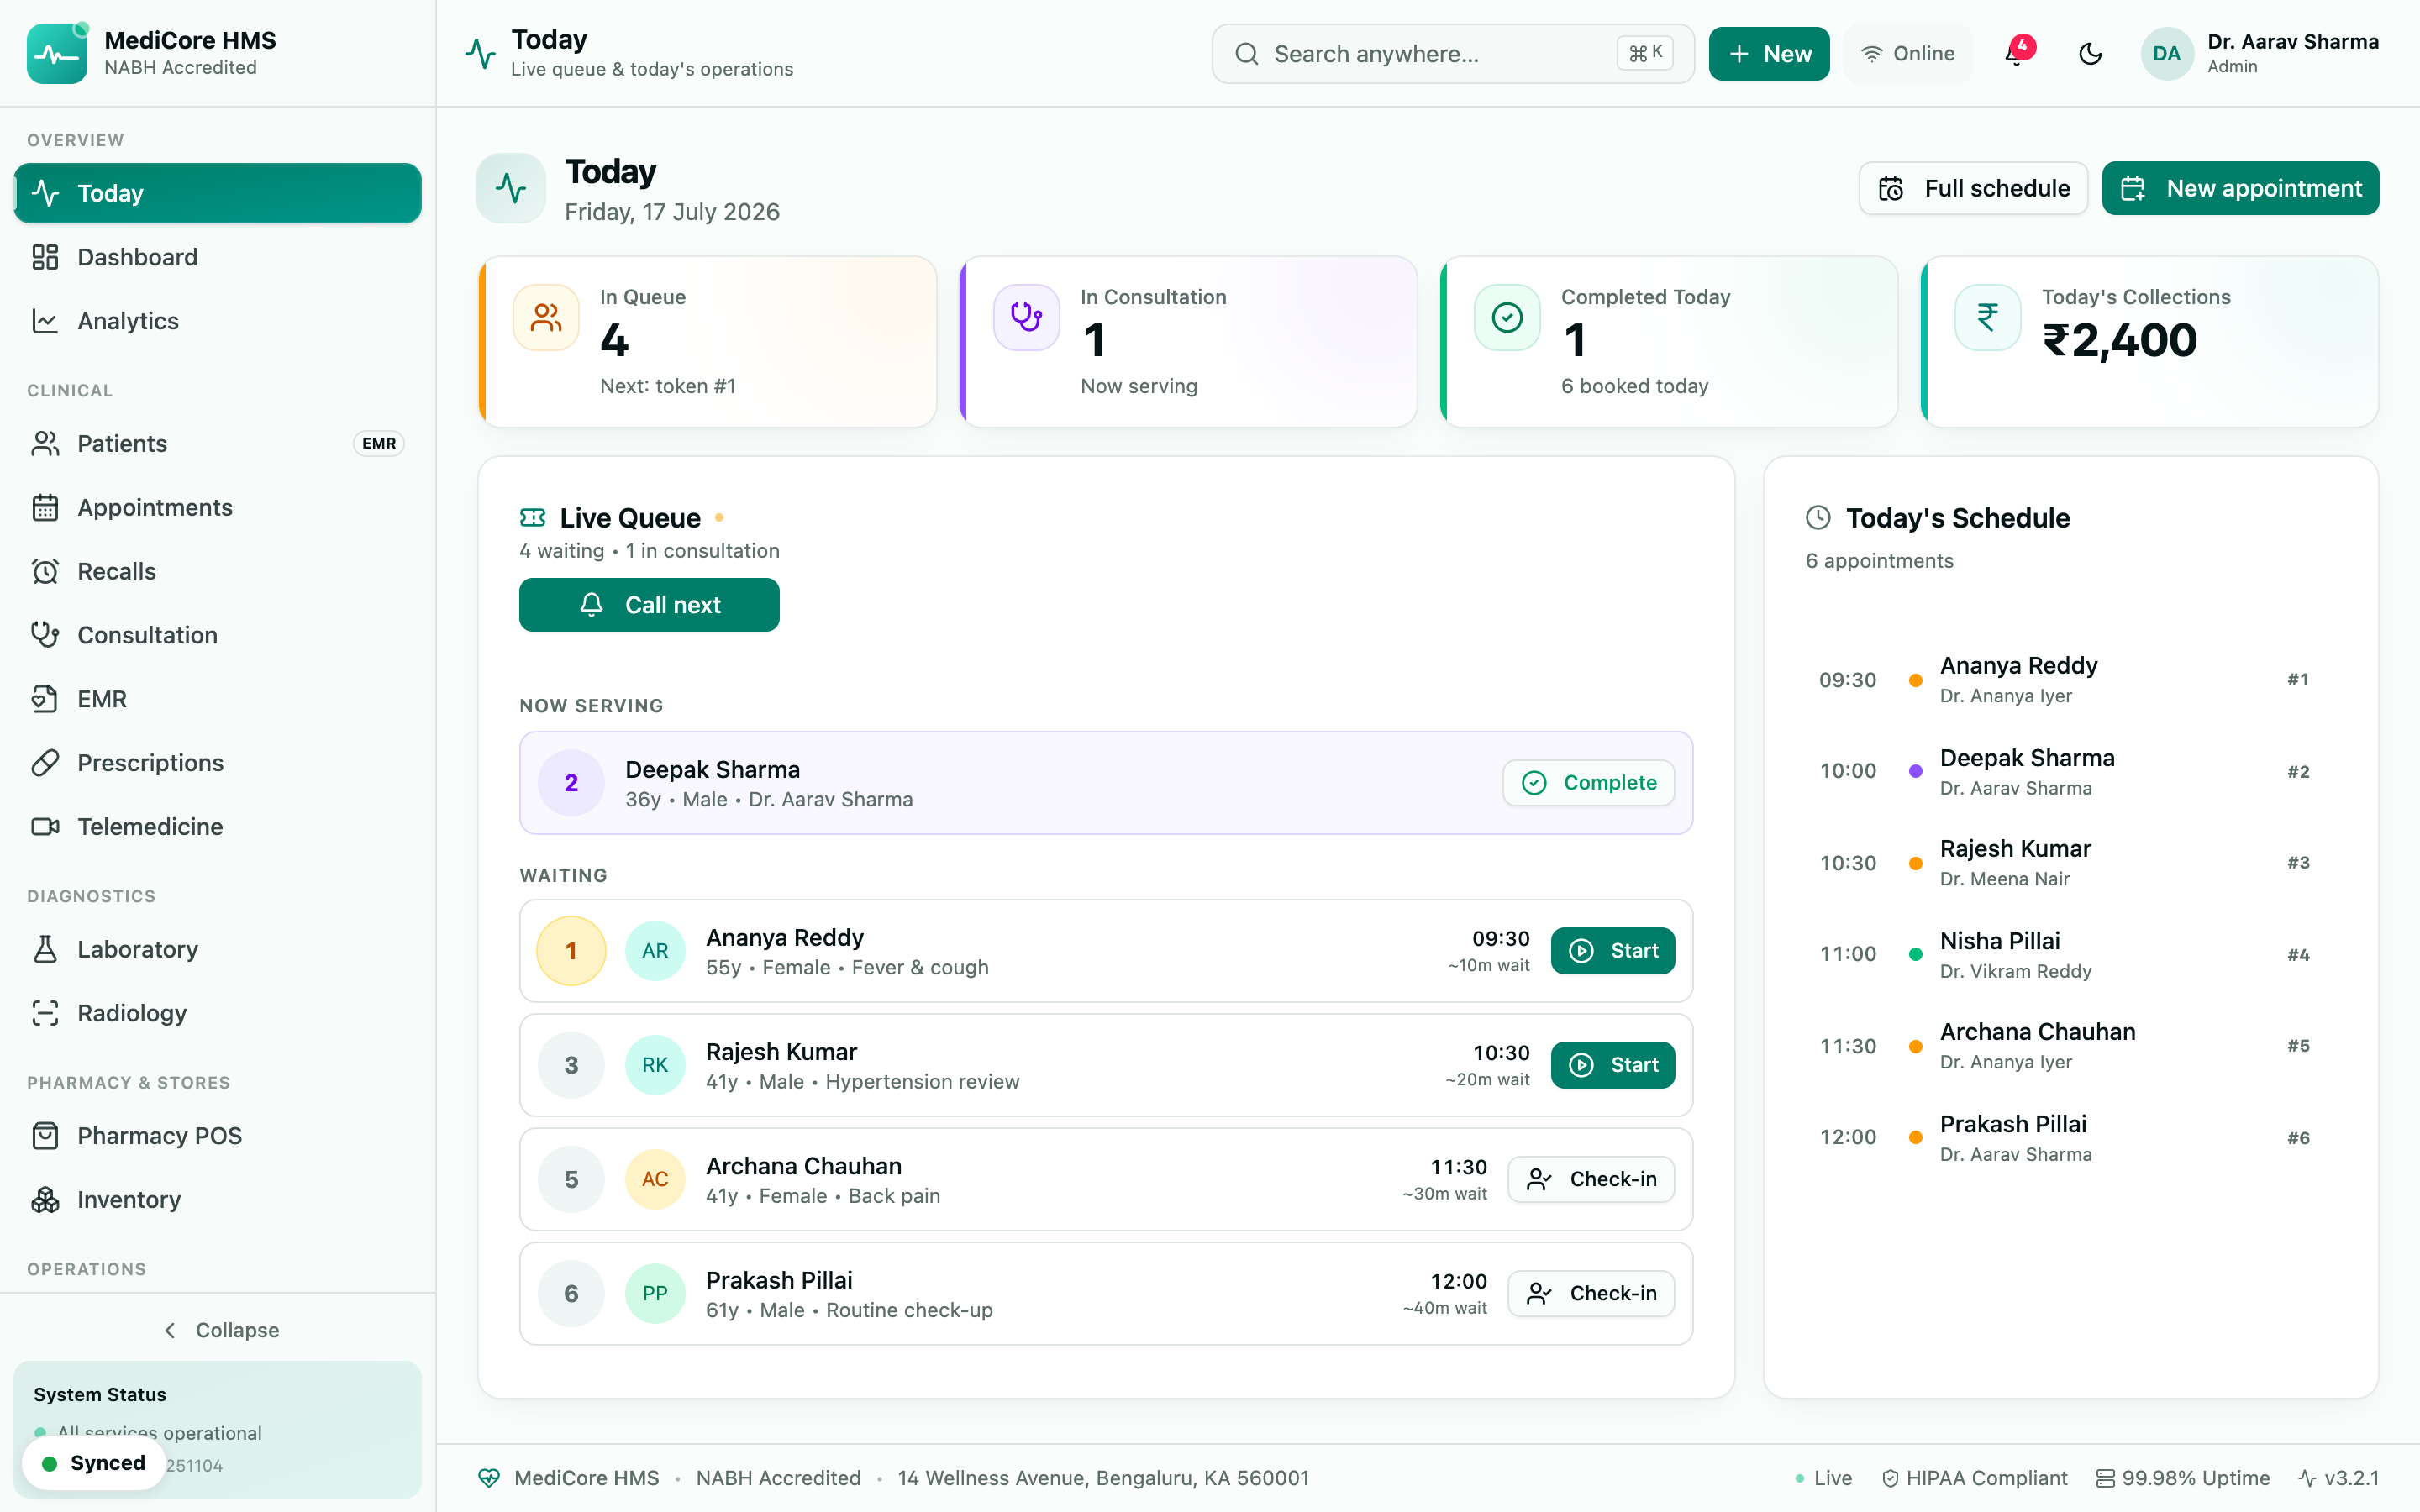Toggle the Online status indicator

tap(1908, 54)
